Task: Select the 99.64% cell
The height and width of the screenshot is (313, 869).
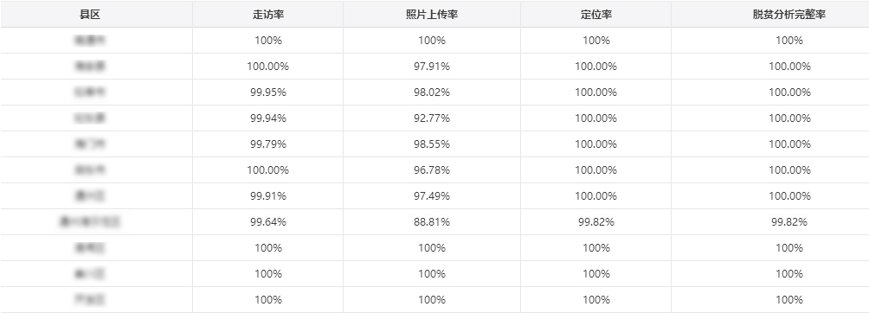Action: pos(268,222)
